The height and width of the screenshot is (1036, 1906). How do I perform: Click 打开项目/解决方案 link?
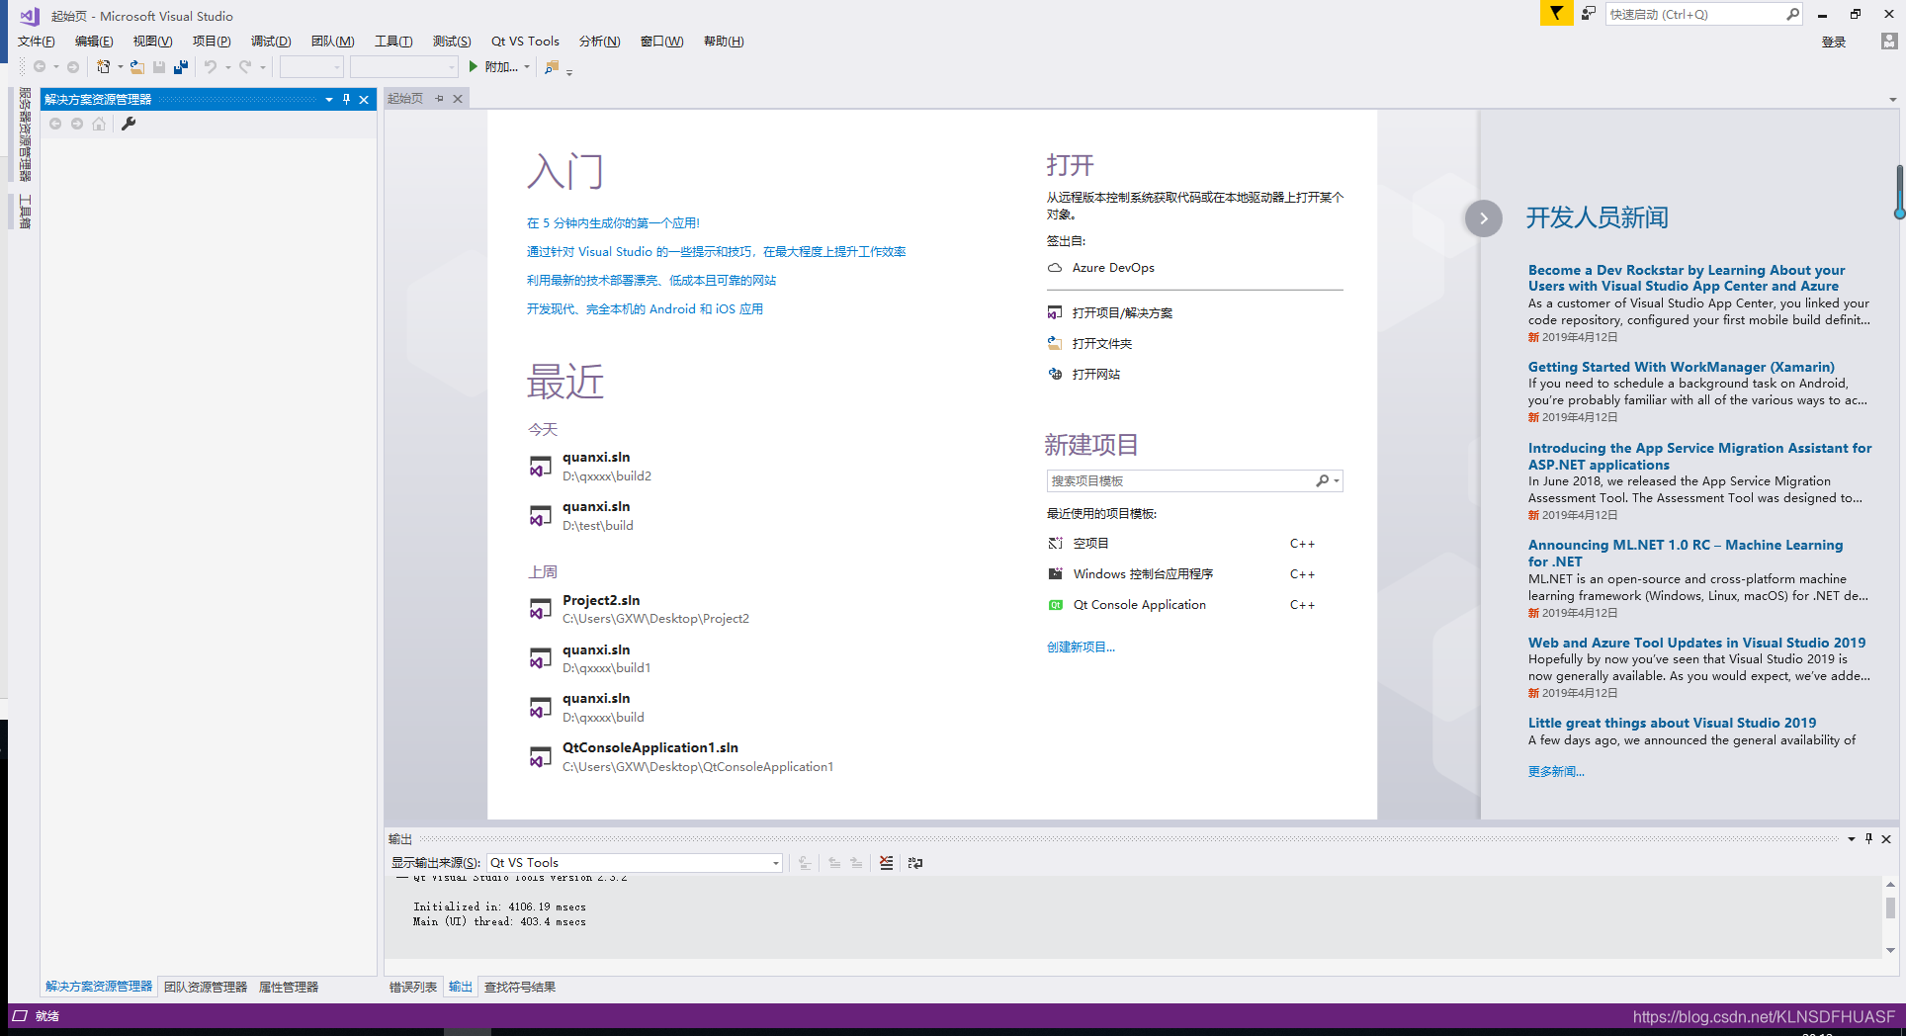click(1122, 312)
